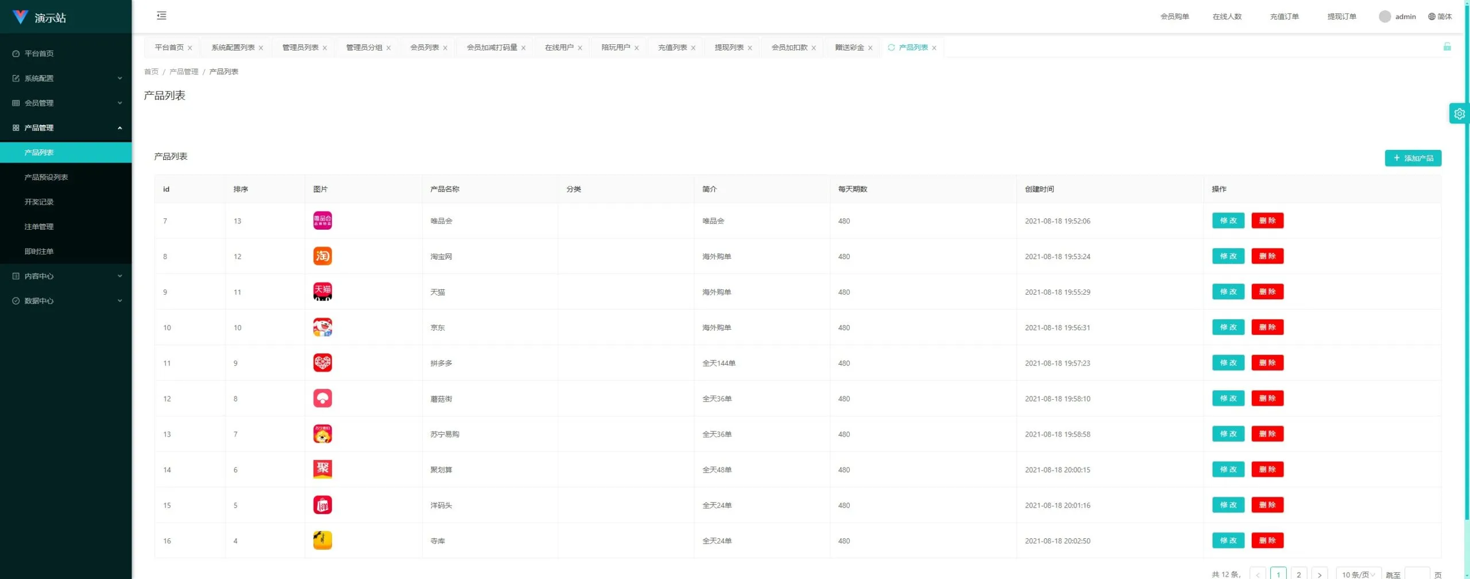This screenshot has height=579, width=1470.
Task: Close the 会员列表 tab
Action: click(x=445, y=48)
